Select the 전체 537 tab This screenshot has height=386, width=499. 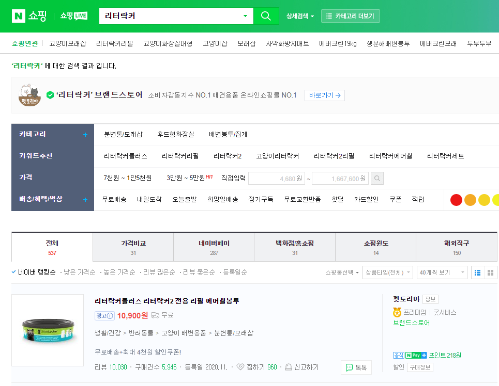52,247
